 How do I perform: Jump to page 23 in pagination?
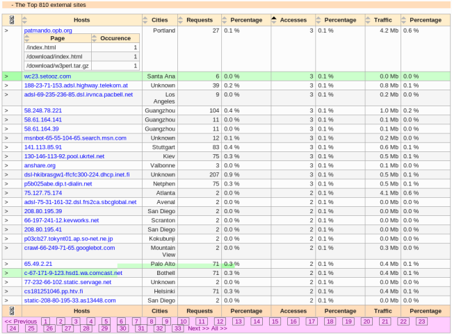coord(421,322)
